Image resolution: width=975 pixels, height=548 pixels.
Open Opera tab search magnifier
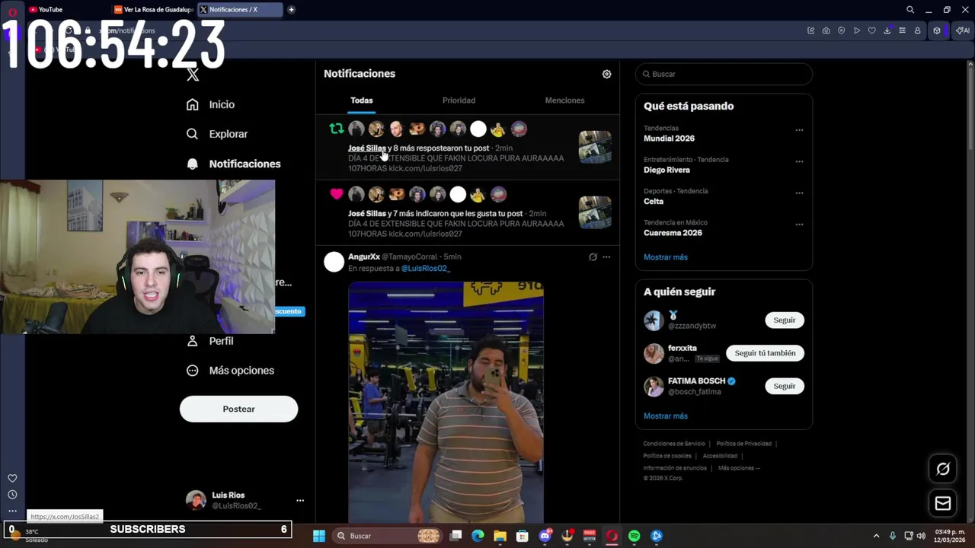coord(910,10)
